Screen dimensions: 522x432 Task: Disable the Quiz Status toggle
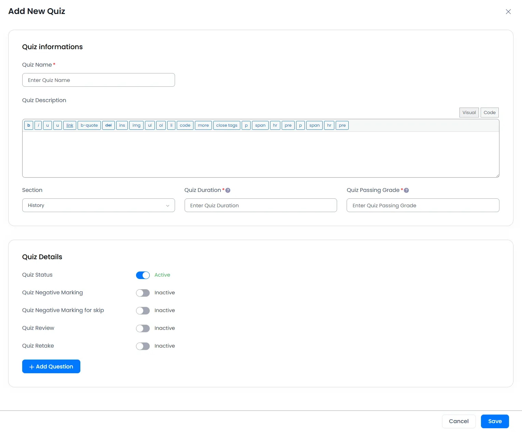(x=143, y=275)
